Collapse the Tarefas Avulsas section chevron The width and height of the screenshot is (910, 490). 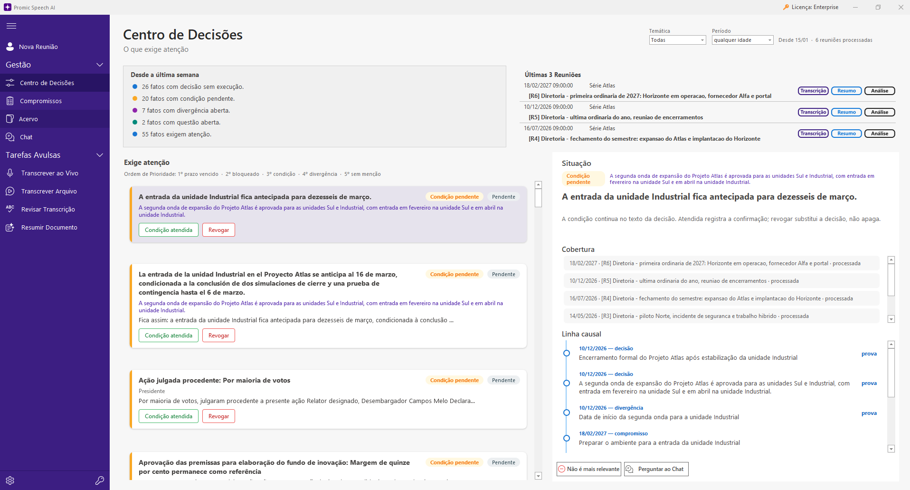pos(100,155)
